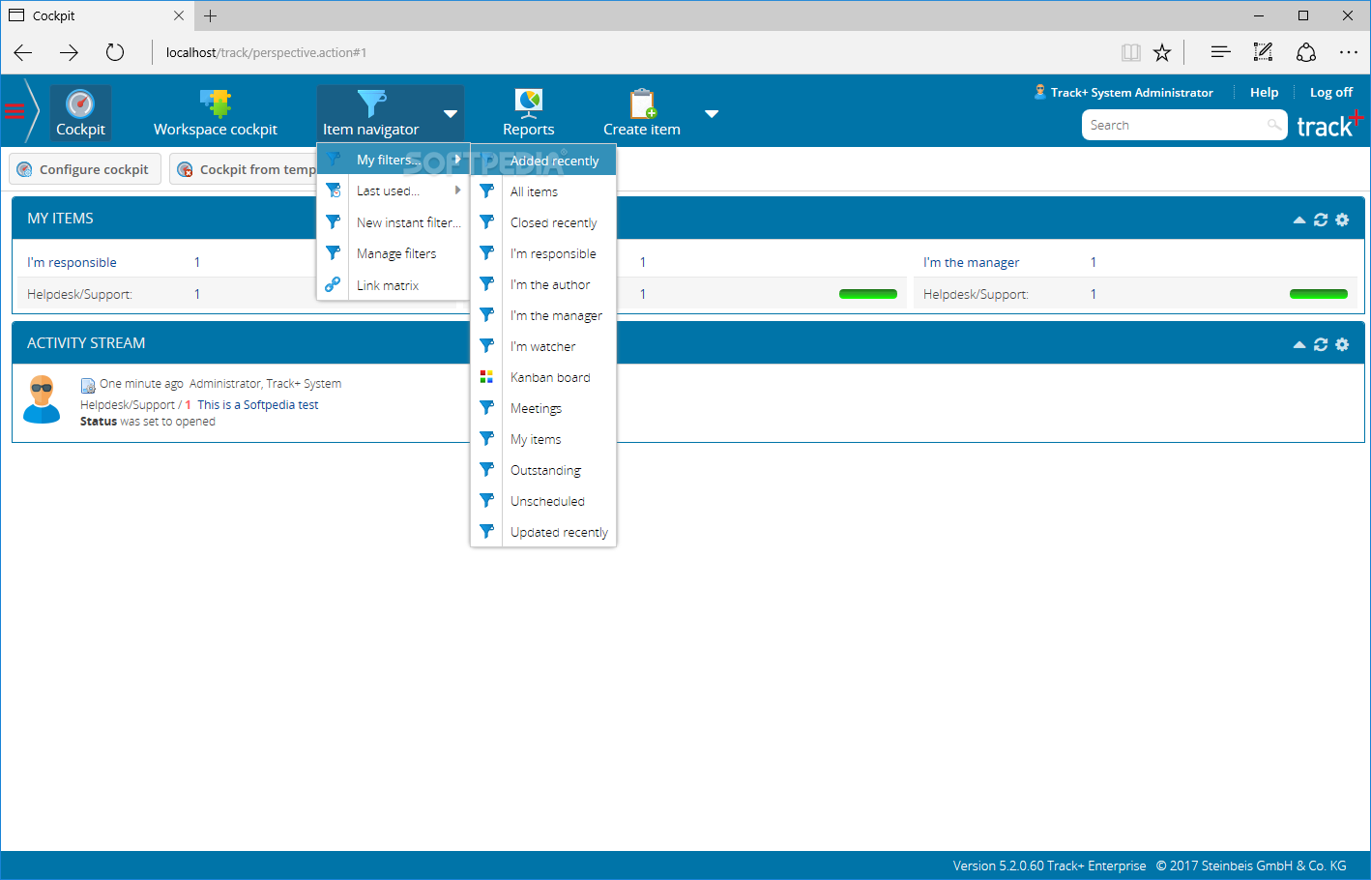Choose I'm watcher filter
Screen dimensions: 1371x880
(543, 346)
